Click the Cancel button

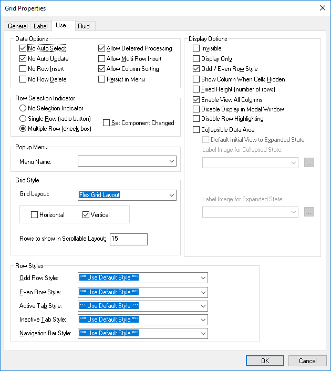coord(307,361)
